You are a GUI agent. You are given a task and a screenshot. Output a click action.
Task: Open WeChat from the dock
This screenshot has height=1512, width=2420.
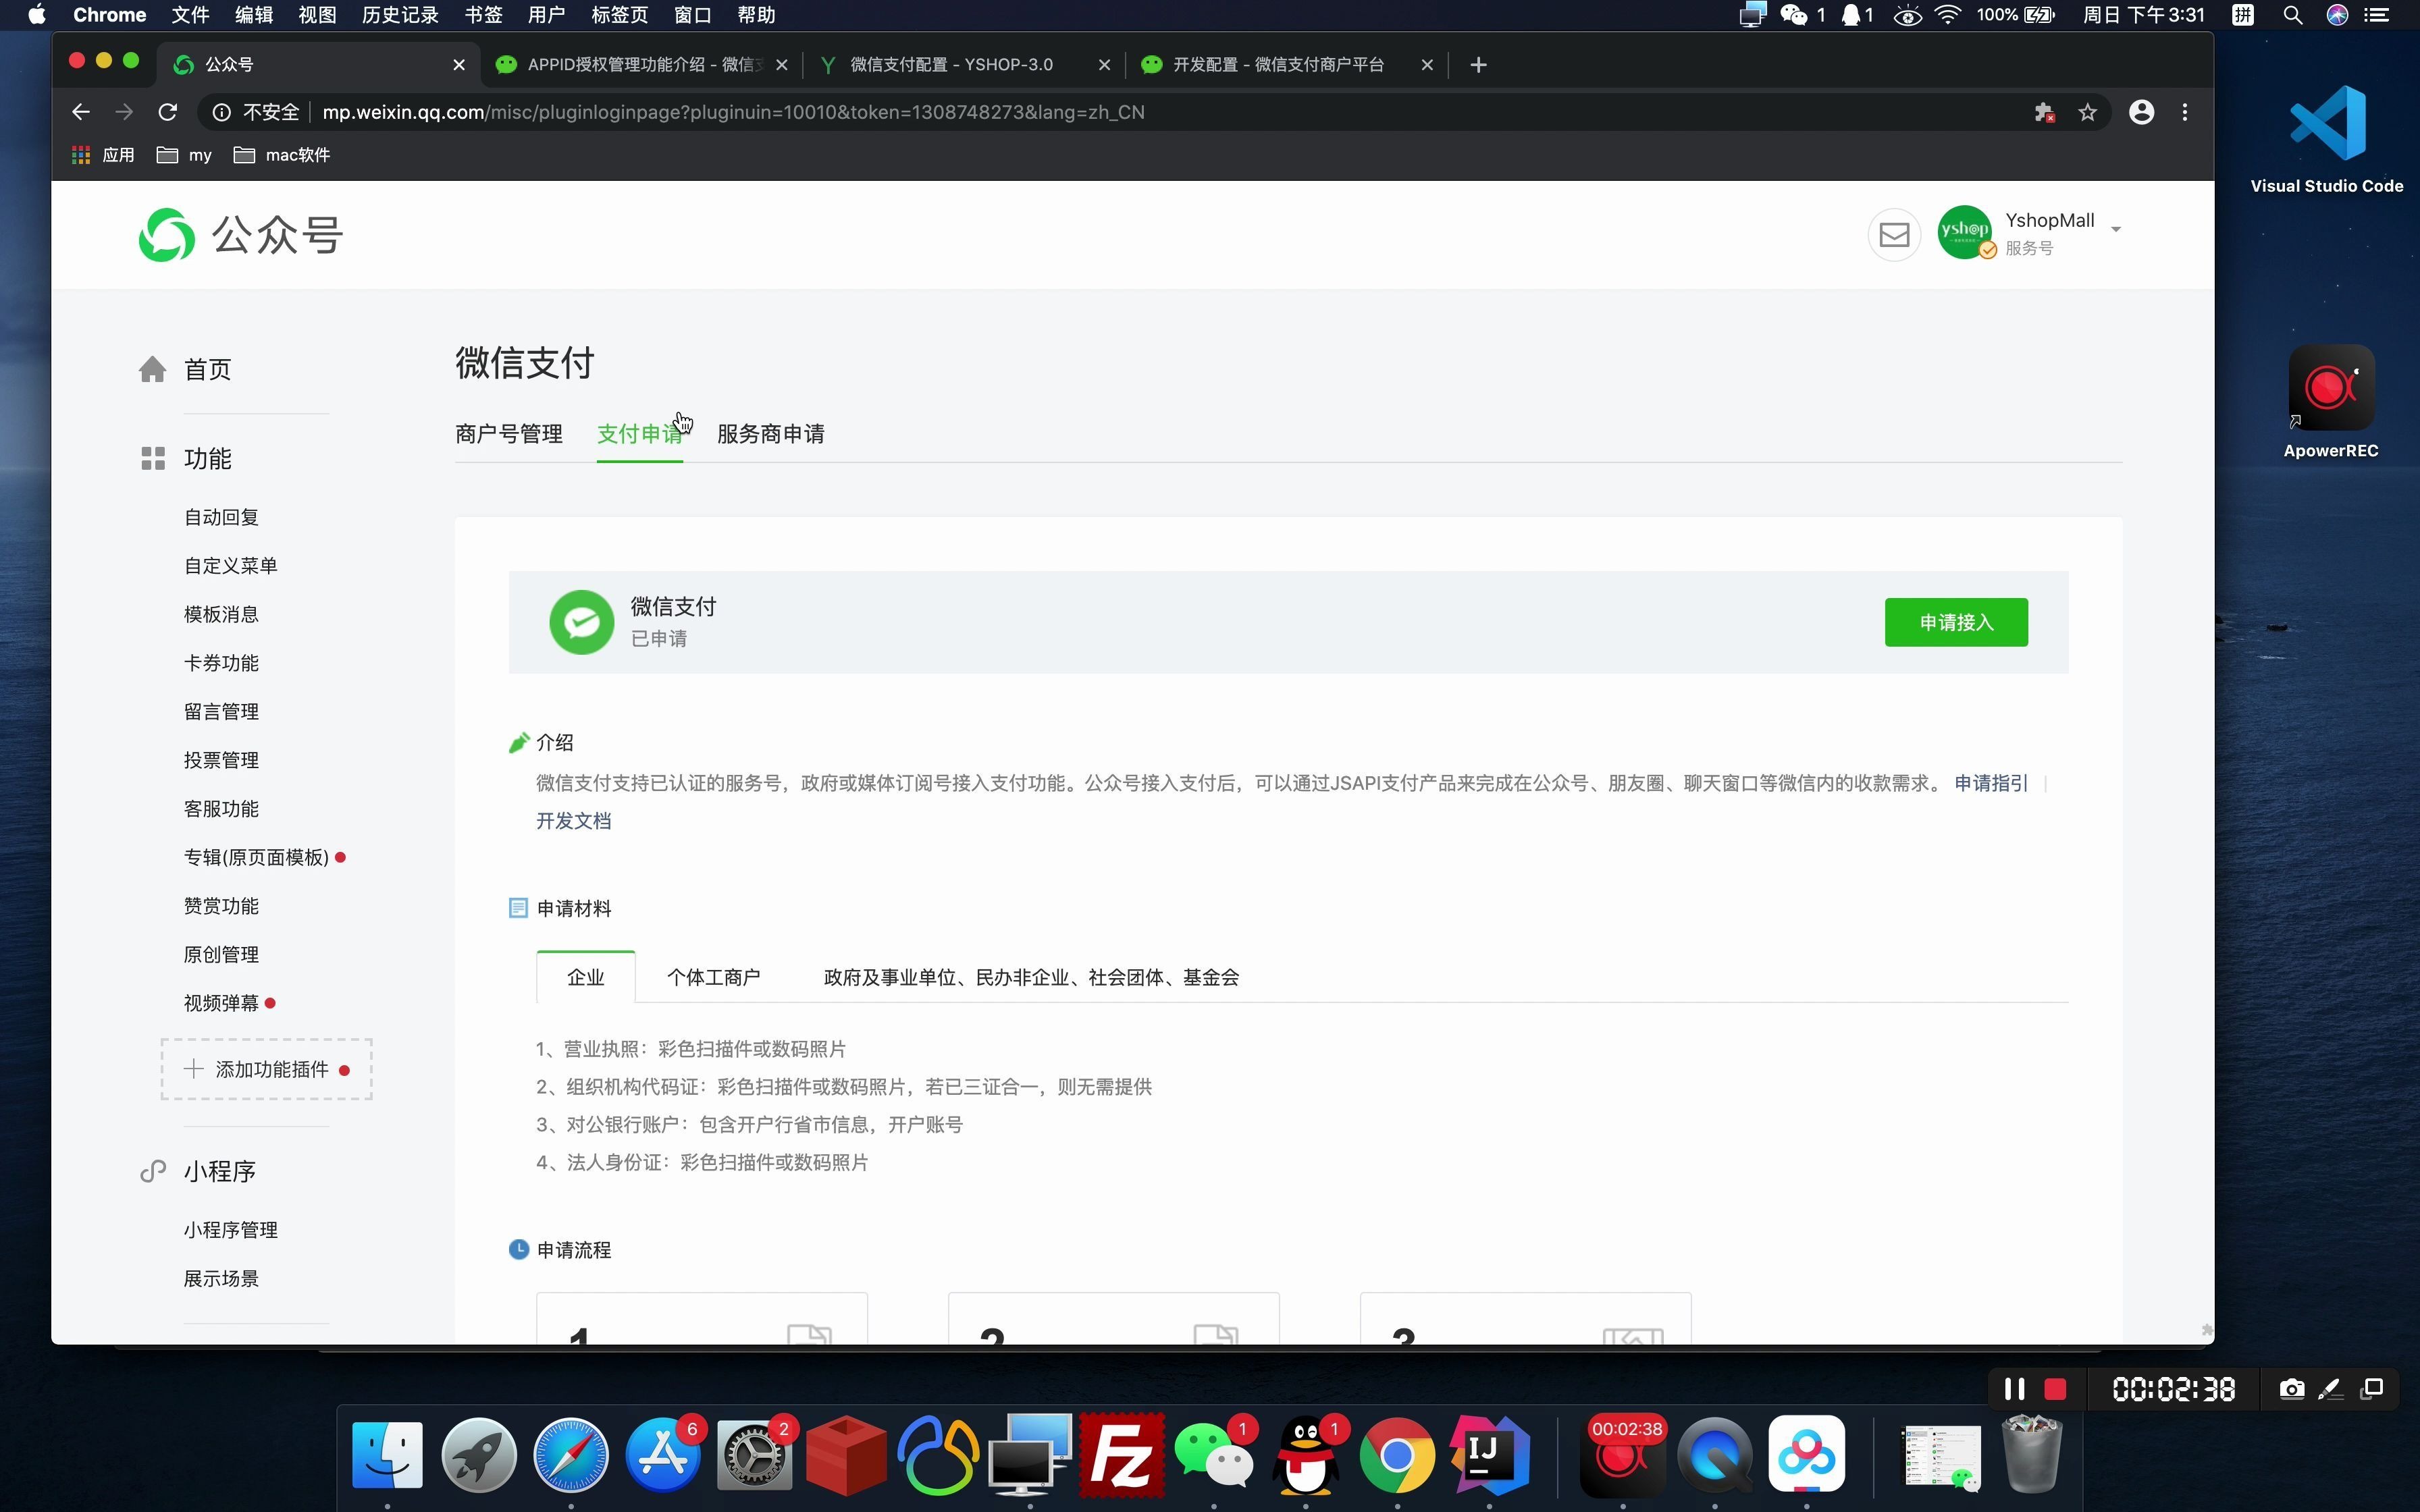point(1213,1455)
